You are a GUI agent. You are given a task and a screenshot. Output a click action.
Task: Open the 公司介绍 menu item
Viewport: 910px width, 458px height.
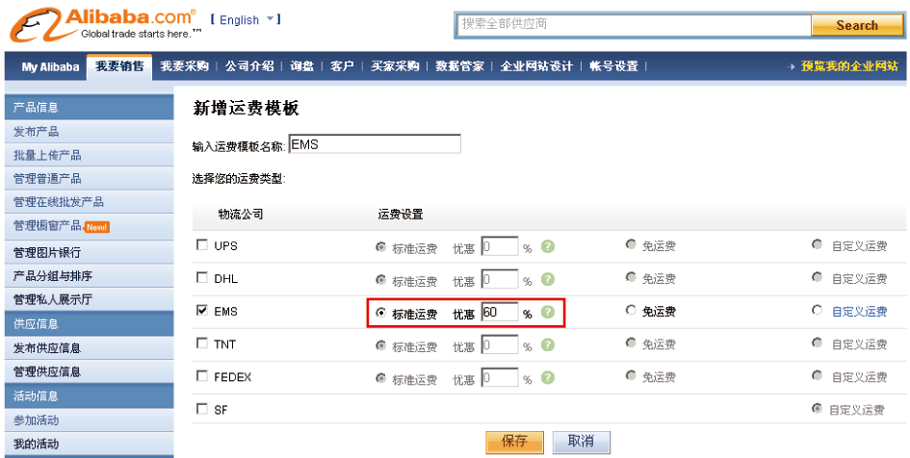[249, 66]
